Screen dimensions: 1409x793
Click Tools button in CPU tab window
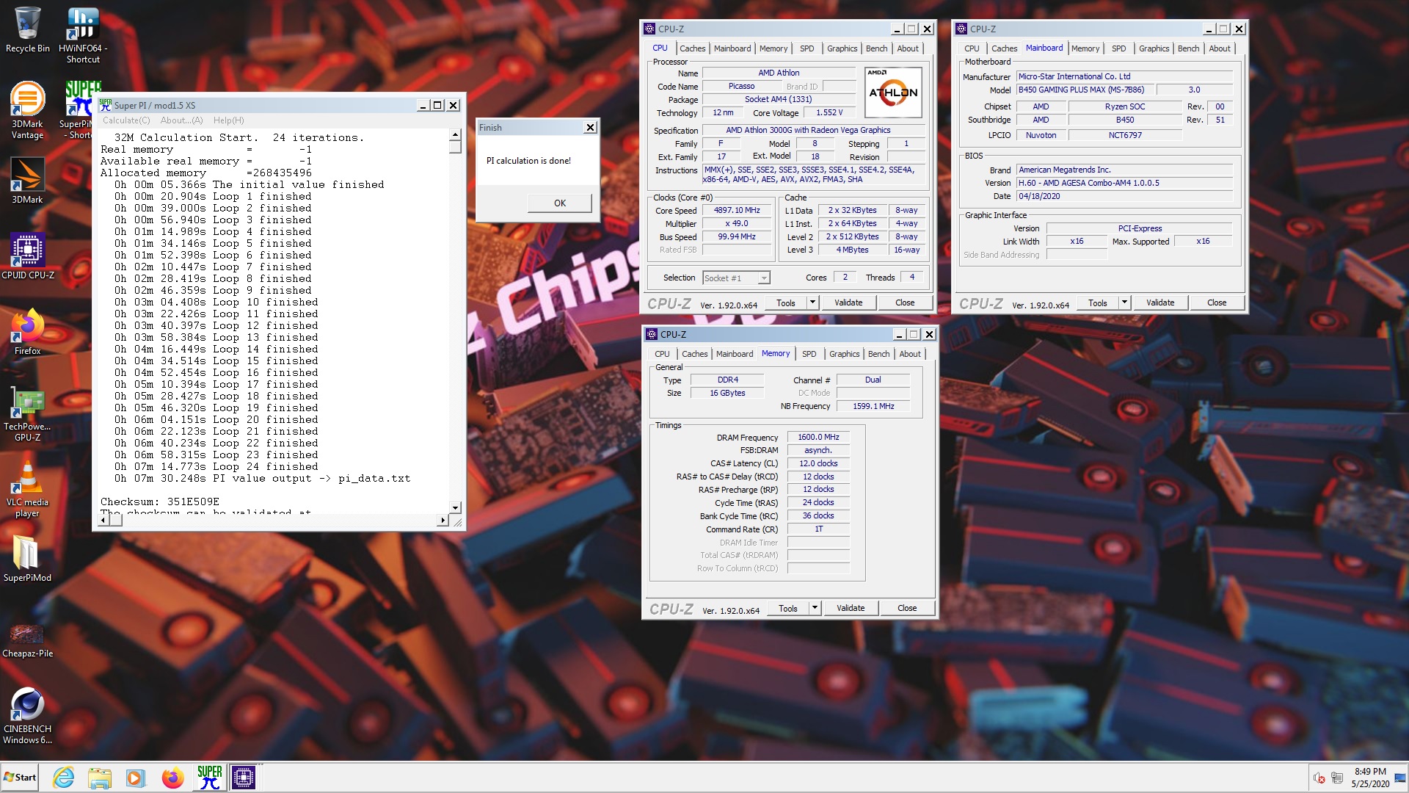tap(785, 303)
